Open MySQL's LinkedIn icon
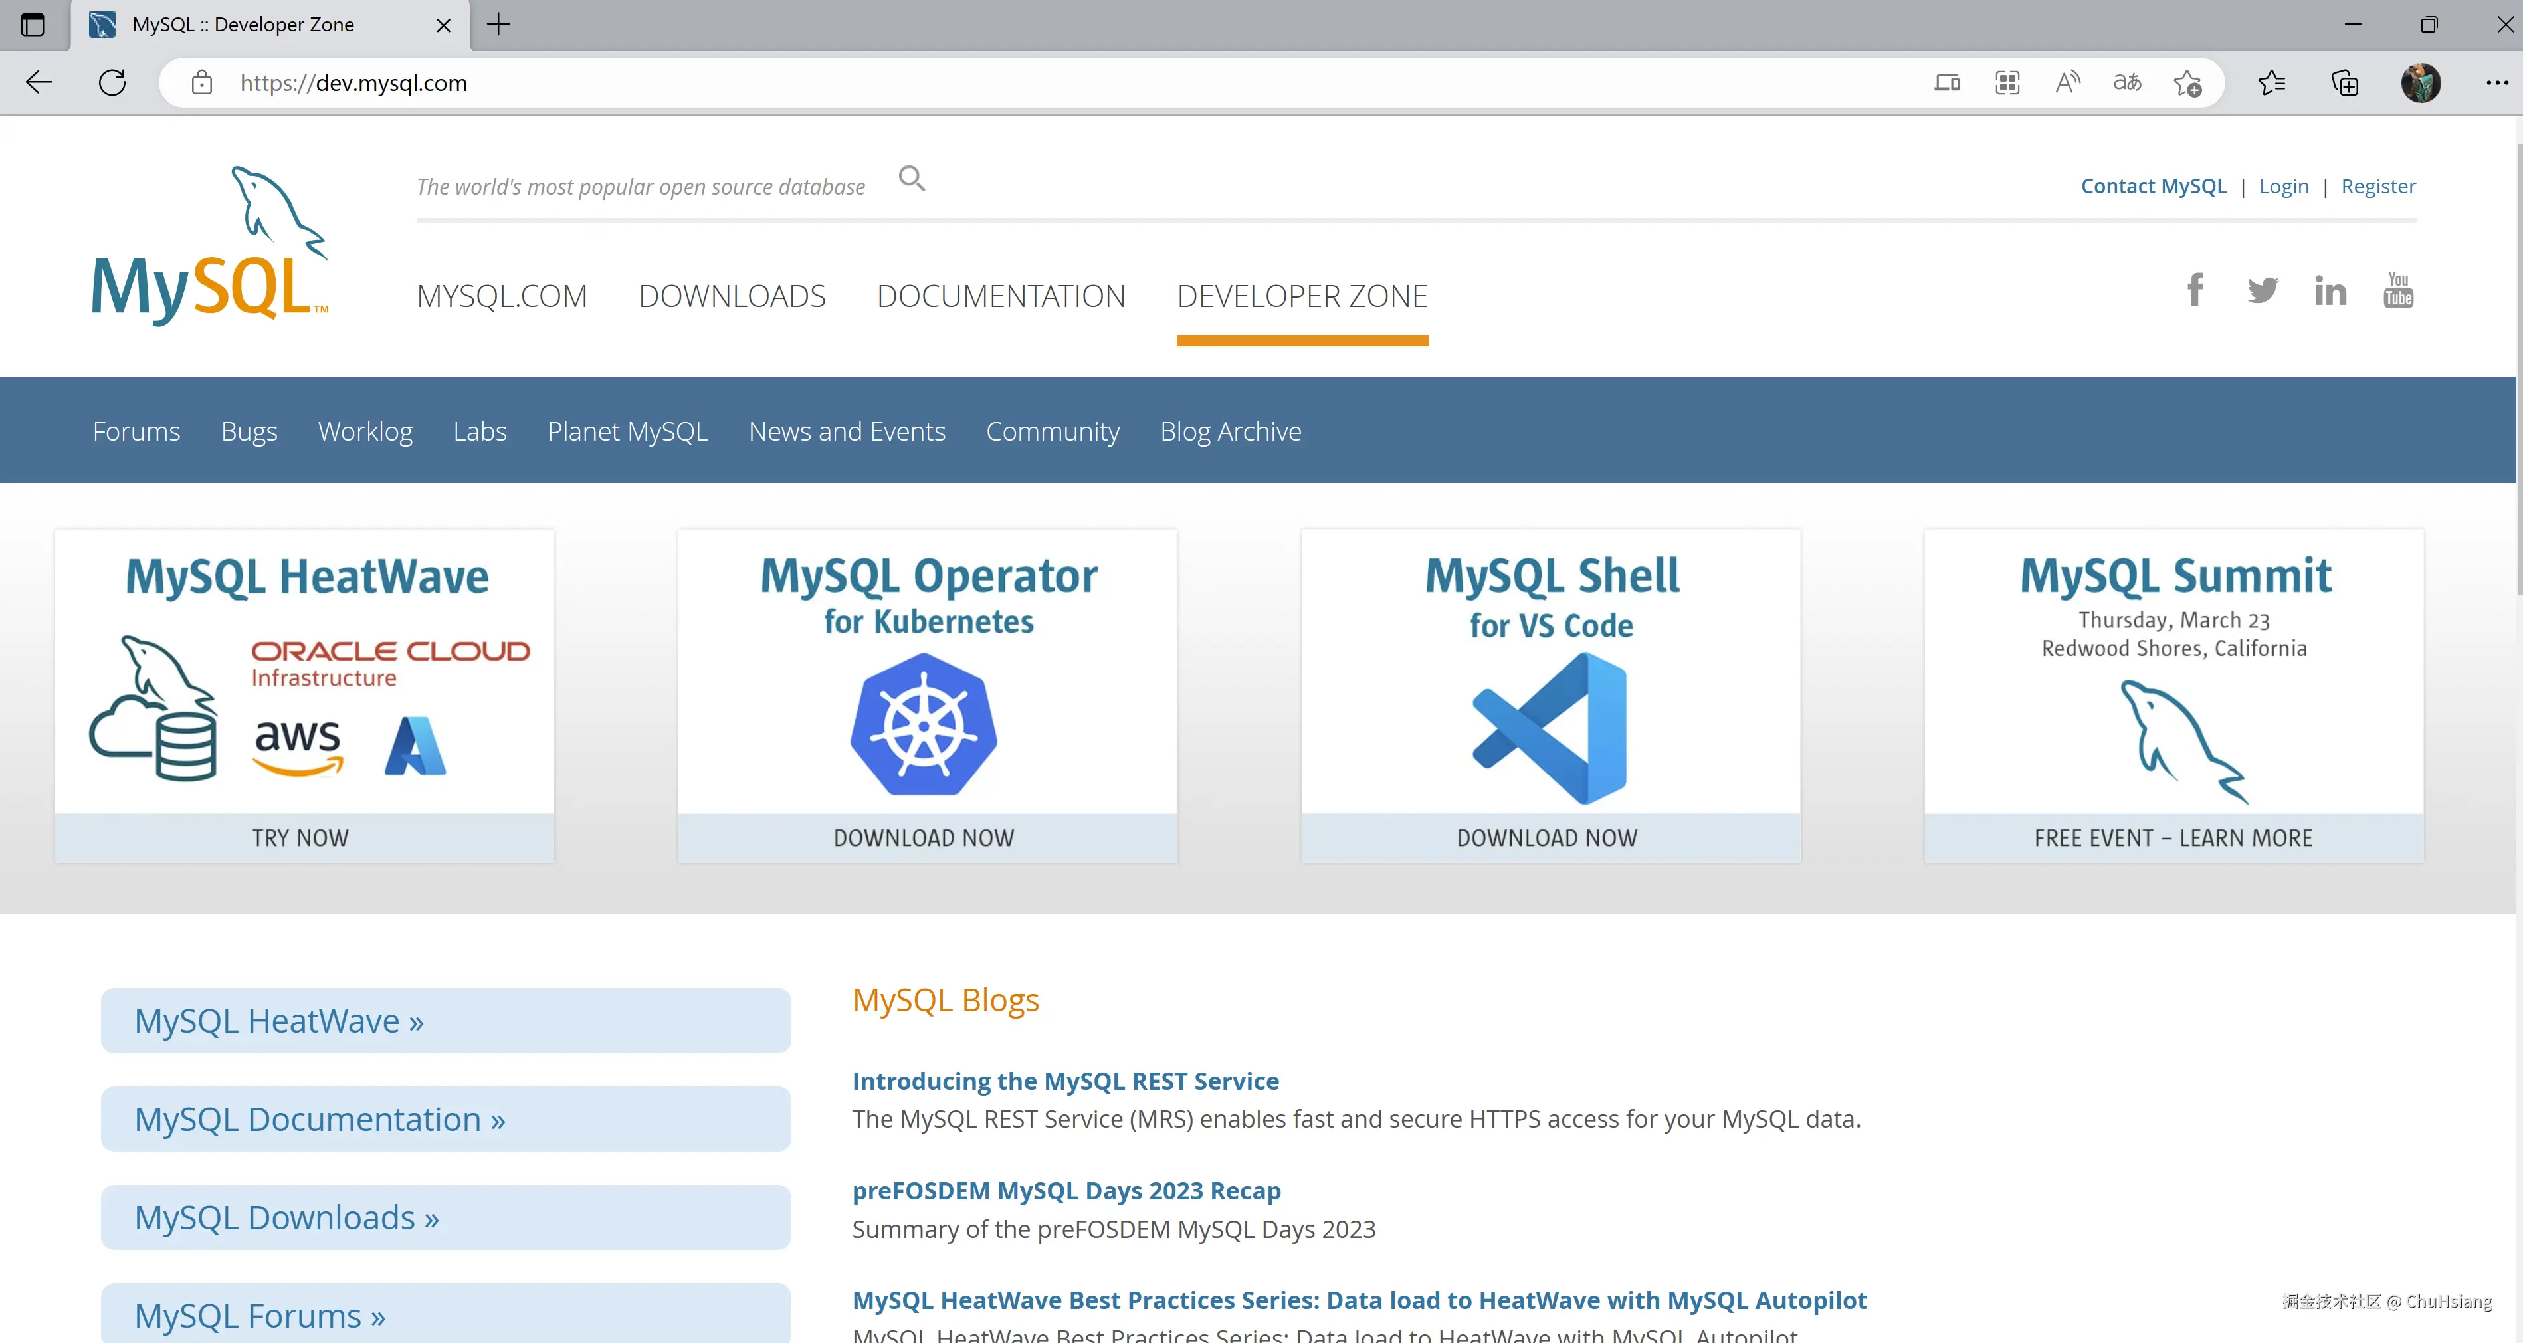This screenshot has width=2523, height=1343. [x=2330, y=291]
